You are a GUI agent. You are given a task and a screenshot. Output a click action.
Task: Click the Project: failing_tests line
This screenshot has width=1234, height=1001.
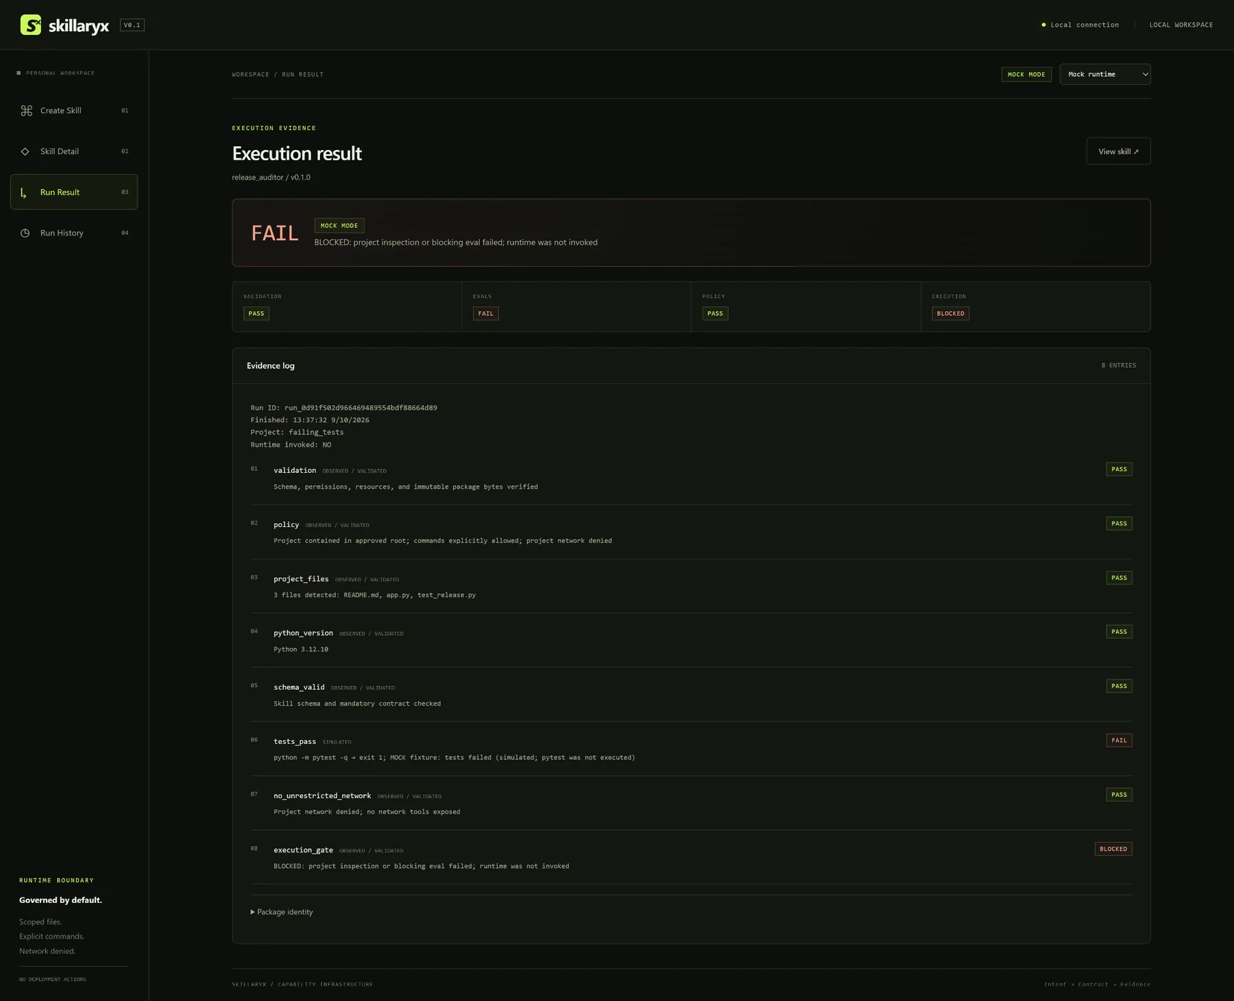point(297,432)
